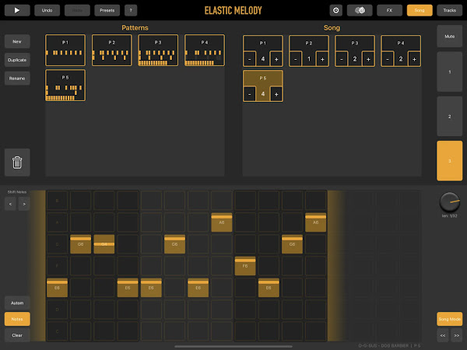
Task: Rename the selected pattern
Action: [x=17, y=79]
